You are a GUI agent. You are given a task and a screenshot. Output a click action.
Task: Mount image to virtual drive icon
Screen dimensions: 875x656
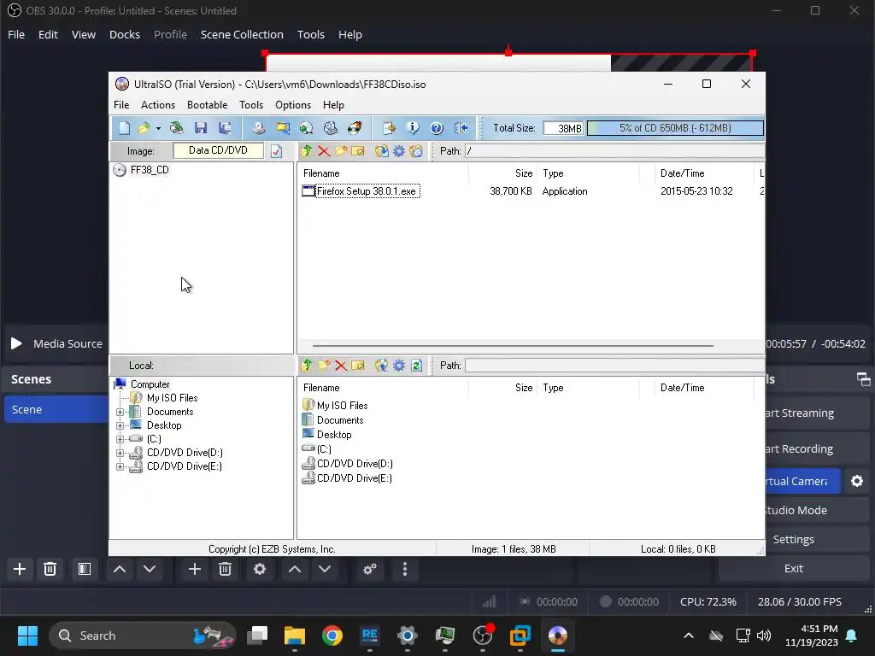tap(331, 128)
